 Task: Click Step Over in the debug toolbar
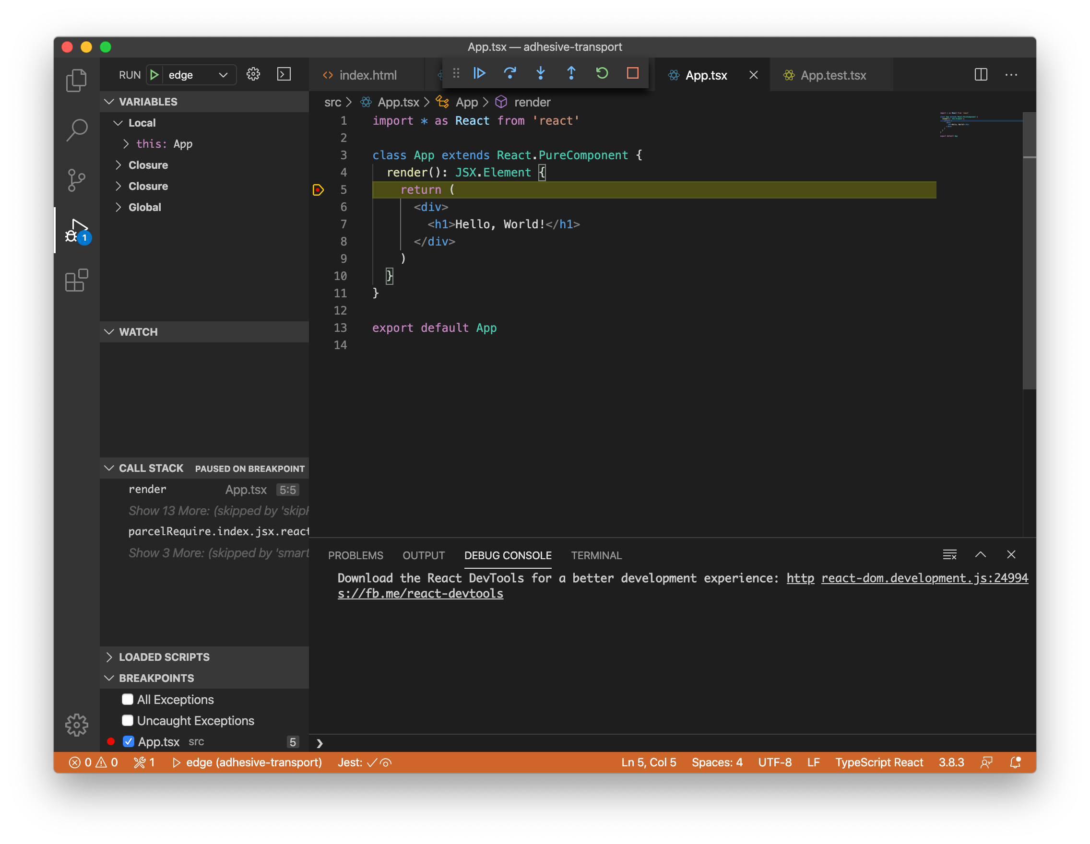tap(510, 73)
